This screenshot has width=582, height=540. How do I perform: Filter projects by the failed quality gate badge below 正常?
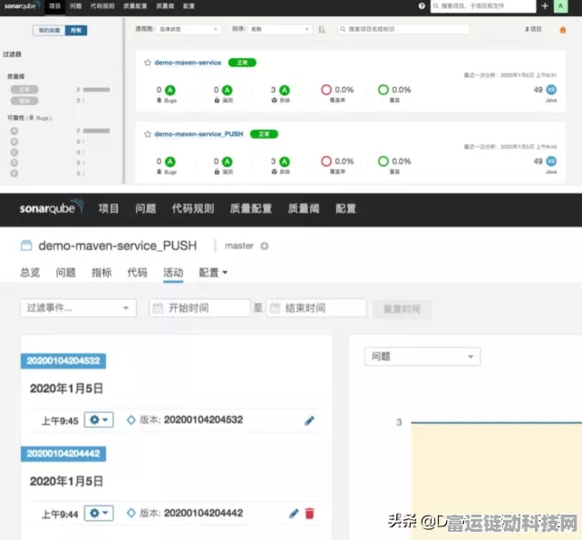point(24,101)
